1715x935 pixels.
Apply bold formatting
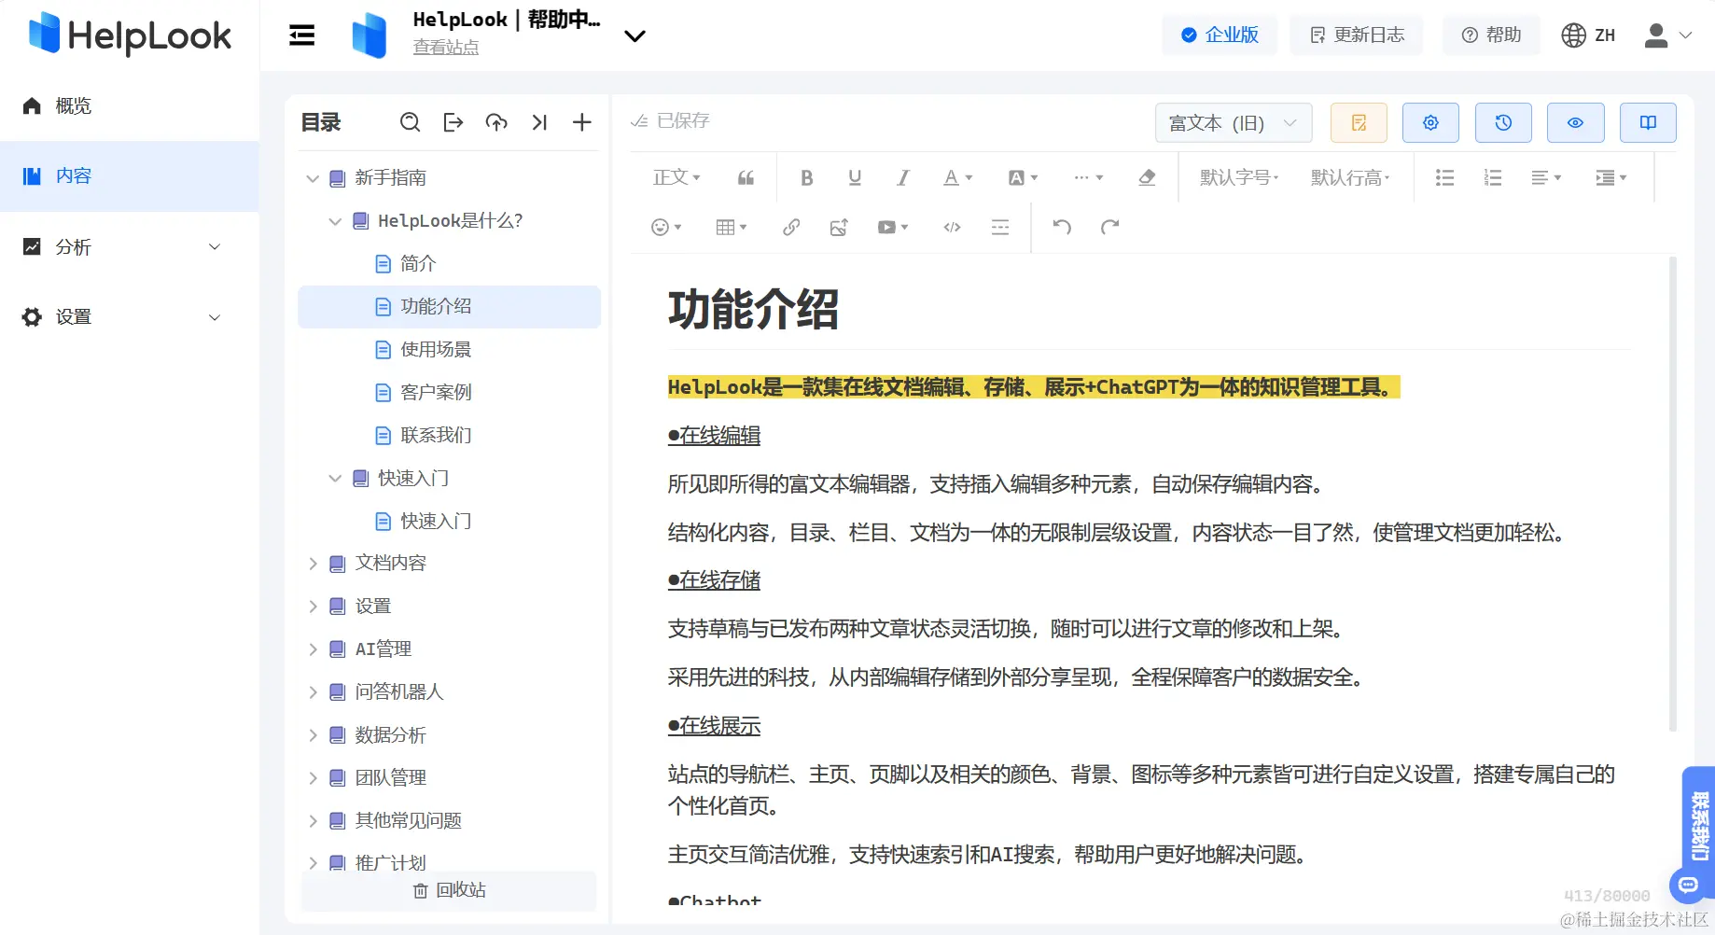(807, 177)
